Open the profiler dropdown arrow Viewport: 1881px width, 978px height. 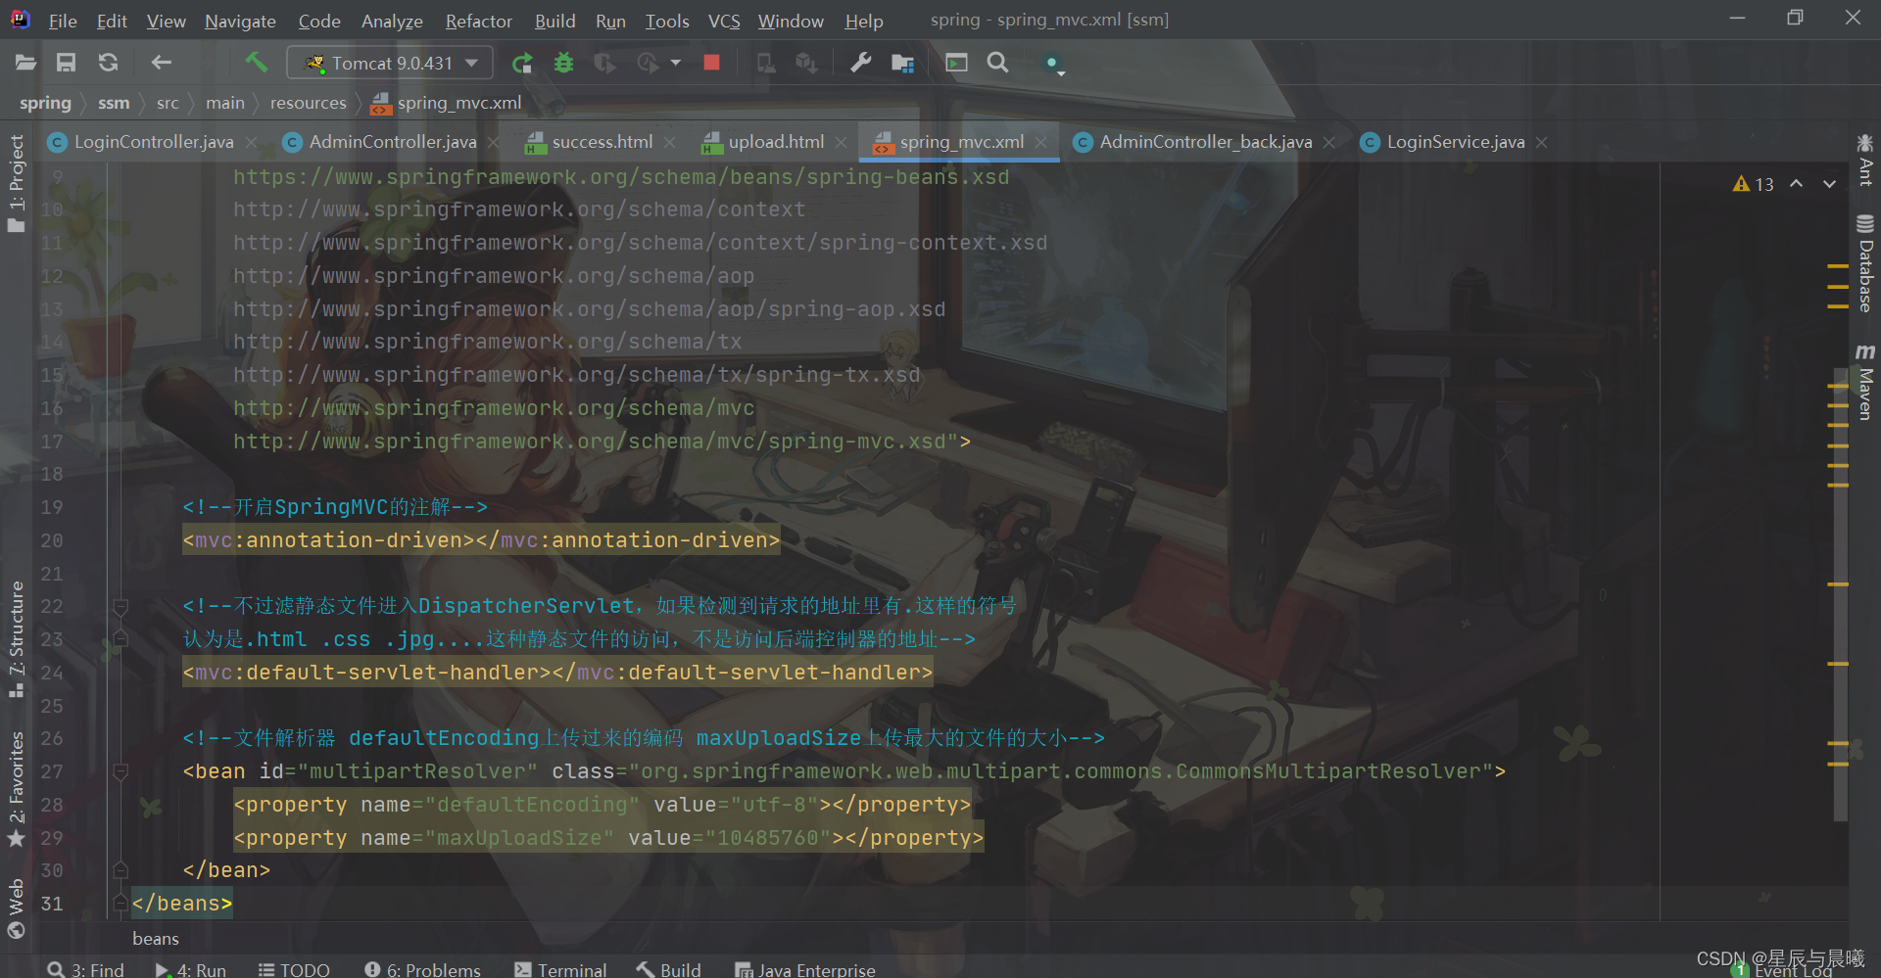[x=675, y=63]
